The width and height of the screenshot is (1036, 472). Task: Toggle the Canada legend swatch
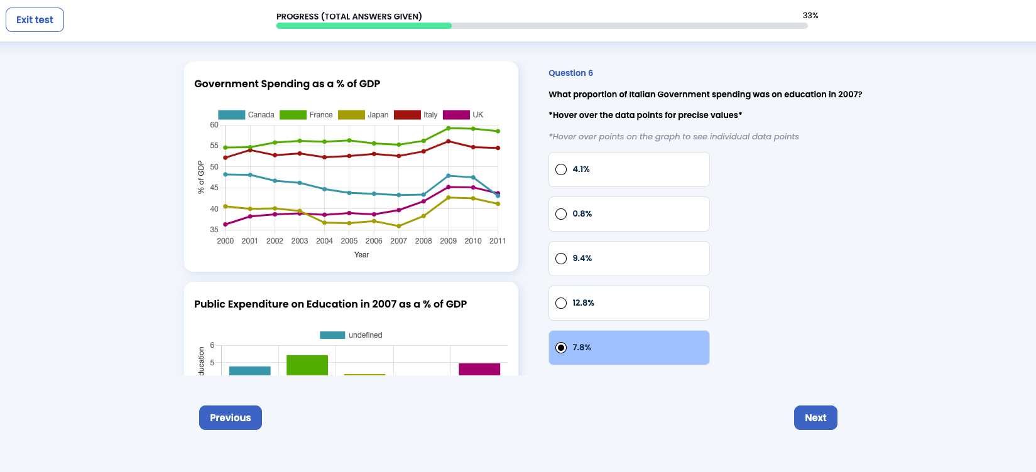[x=231, y=115]
